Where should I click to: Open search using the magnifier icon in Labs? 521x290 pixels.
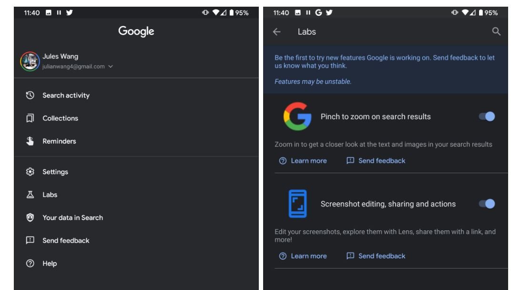click(496, 31)
